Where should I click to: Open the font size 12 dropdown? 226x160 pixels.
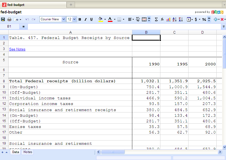(x=74, y=19)
